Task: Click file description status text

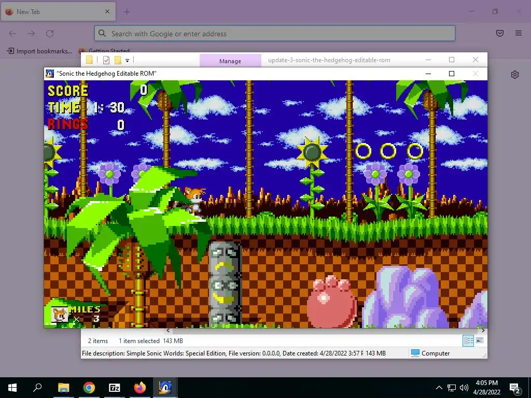Action: [222, 353]
